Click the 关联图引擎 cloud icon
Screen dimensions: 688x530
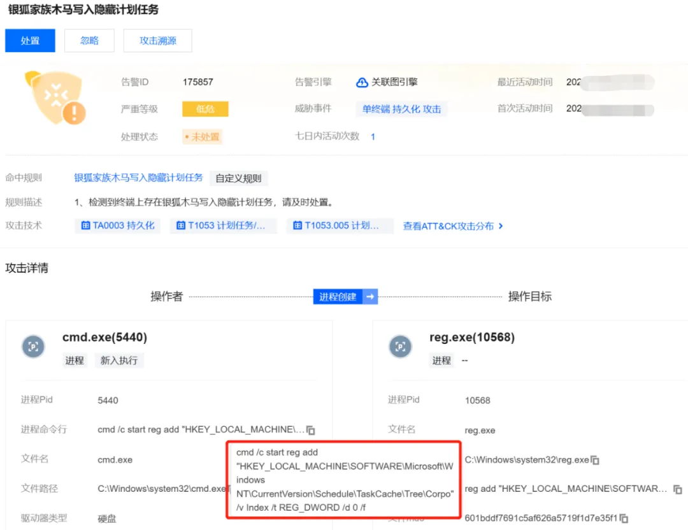pyautogui.click(x=362, y=82)
